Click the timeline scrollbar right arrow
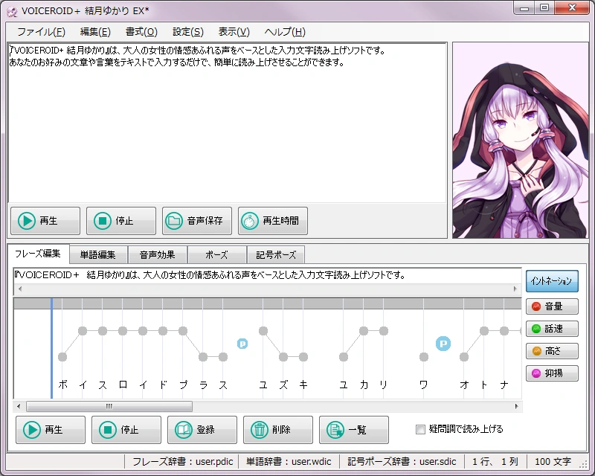 coord(517,407)
